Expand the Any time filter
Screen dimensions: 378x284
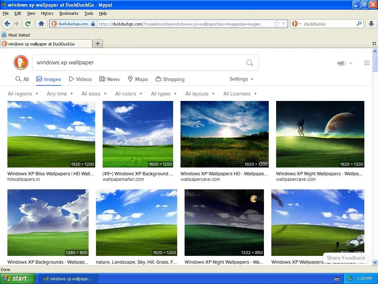(x=60, y=94)
